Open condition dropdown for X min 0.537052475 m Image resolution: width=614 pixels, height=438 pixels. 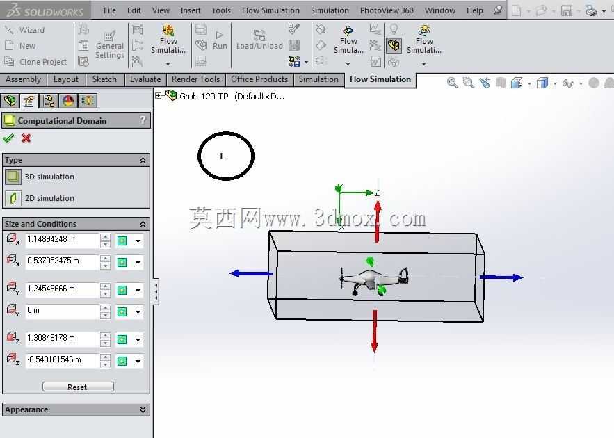[x=138, y=263]
